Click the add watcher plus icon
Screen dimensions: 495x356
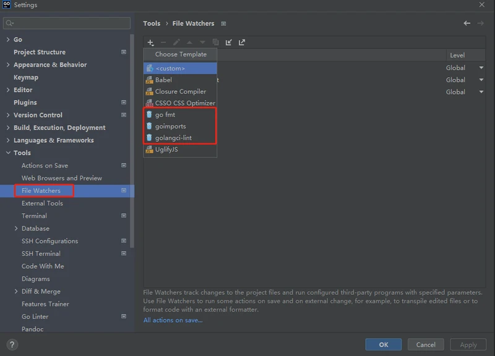(x=150, y=43)
